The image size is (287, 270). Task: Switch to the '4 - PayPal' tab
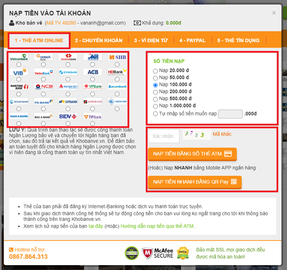coord(192,40)
